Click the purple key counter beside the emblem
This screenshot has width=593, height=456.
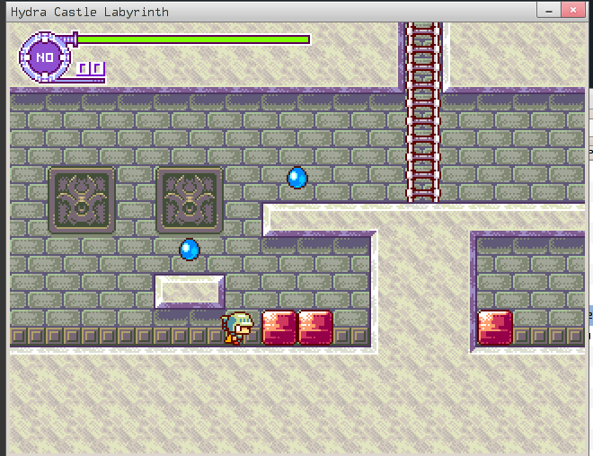pos(91,68)
